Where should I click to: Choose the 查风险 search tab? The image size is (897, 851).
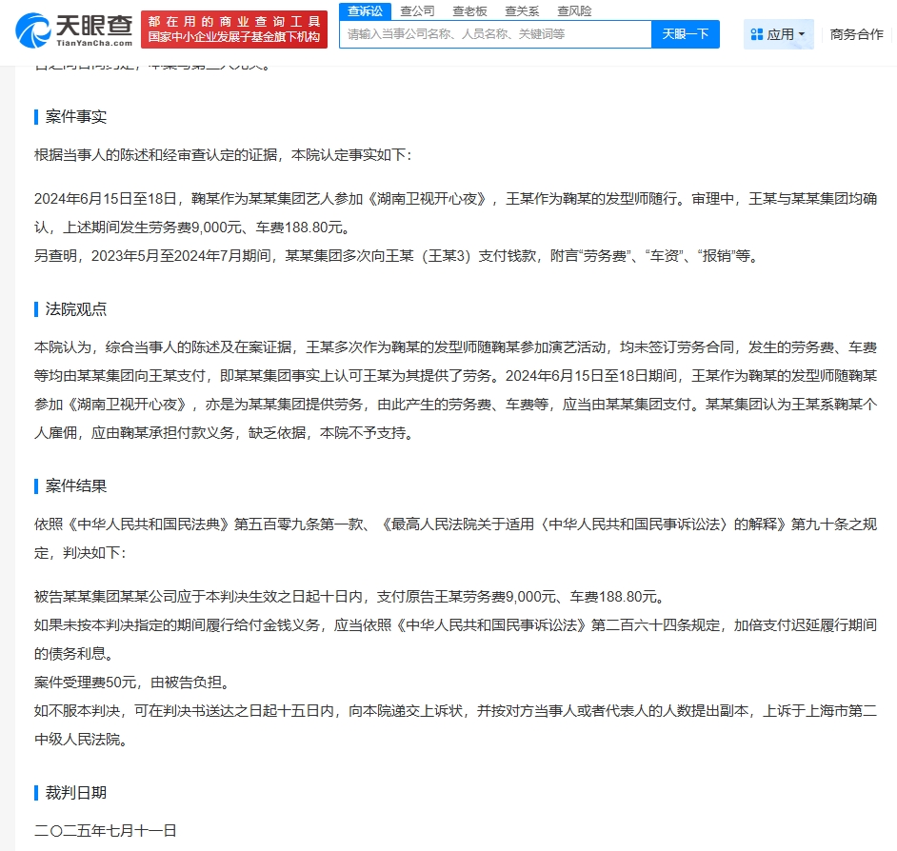(x=574, y=11)
